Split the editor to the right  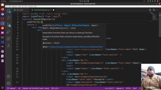coord(154,10)
